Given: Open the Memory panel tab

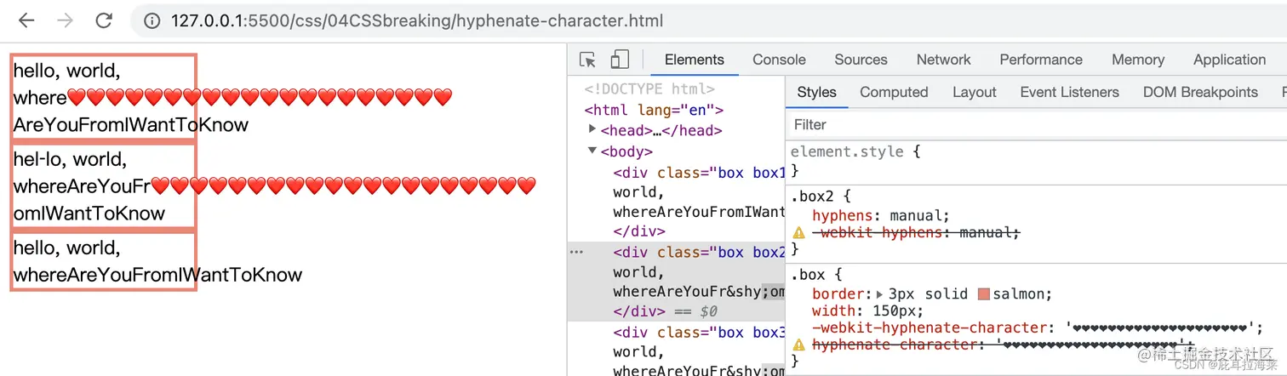Looking at the screenshot, I should 1138,60.
